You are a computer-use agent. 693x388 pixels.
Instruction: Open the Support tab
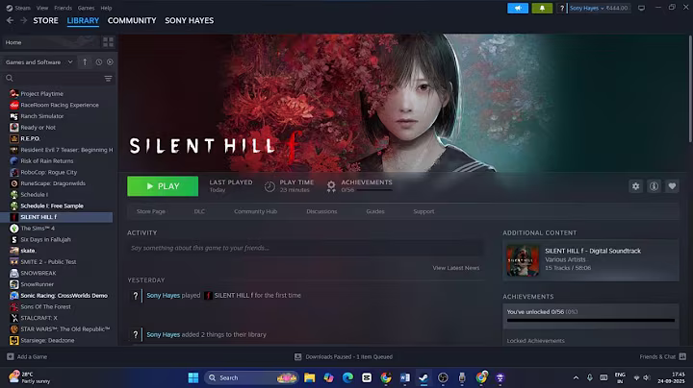coord(423,211)
